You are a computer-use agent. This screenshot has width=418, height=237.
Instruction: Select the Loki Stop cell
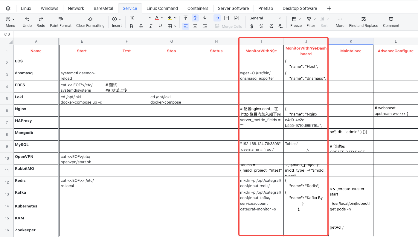point(171,99)
